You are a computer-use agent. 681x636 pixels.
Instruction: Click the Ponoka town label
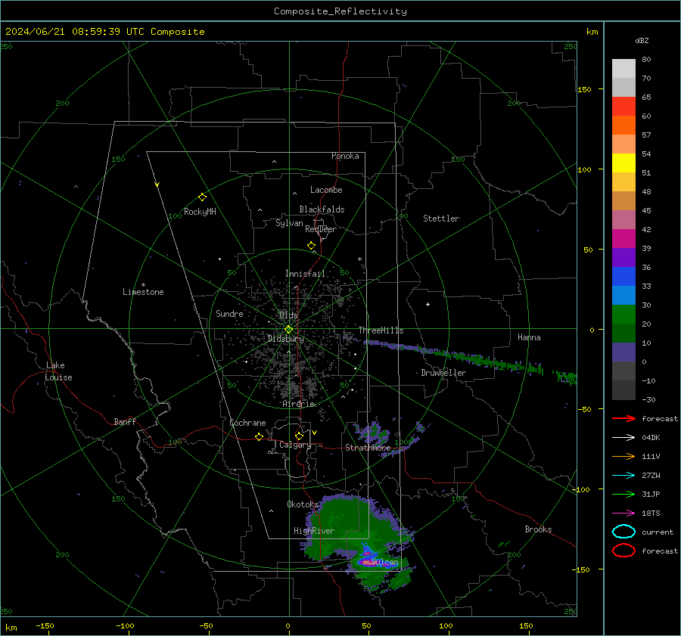[x=345, y=156]
